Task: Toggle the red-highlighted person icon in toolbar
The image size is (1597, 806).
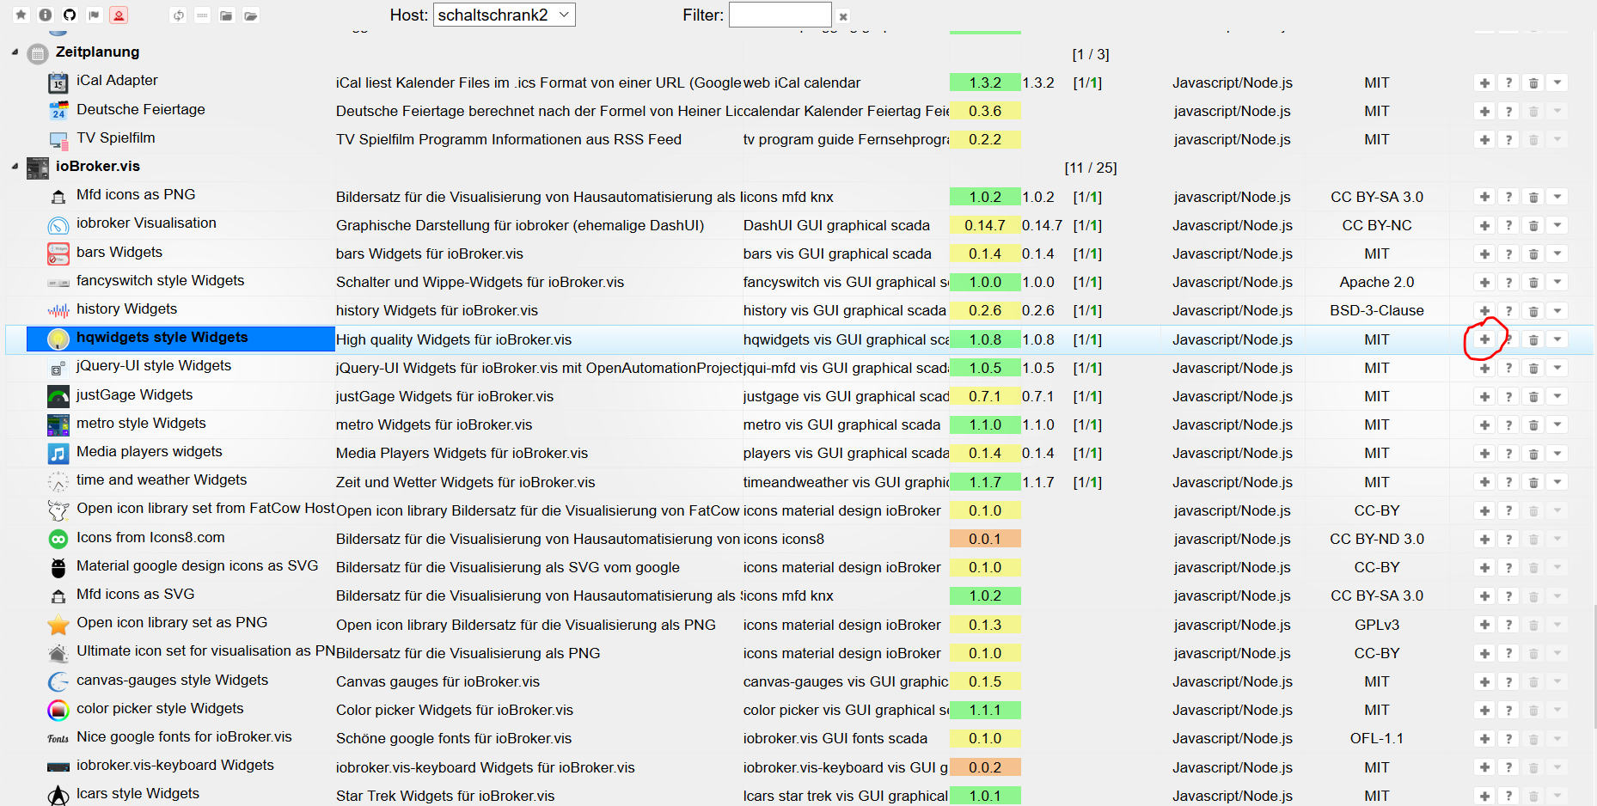Action: click(119, 15)
